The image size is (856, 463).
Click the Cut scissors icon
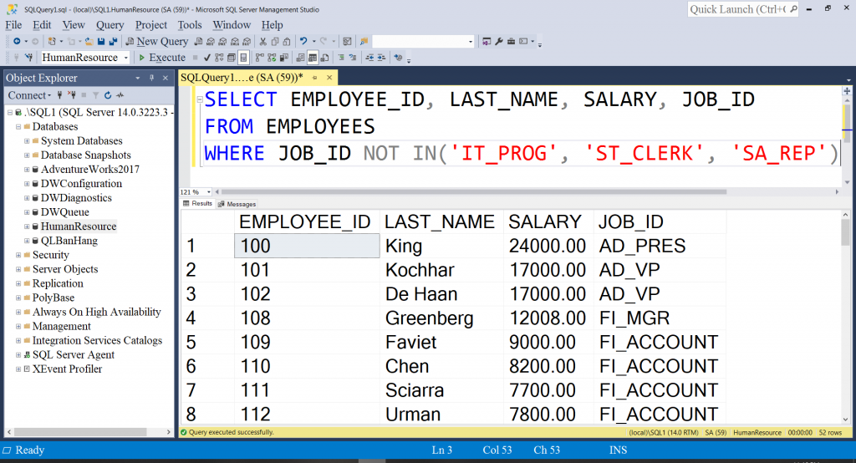[262, 42]
